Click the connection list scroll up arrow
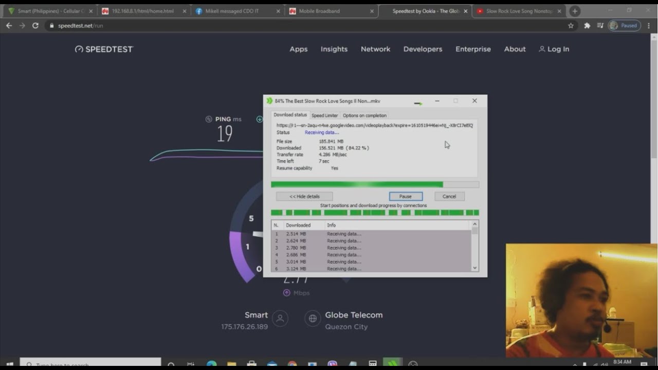 pyautogui.click(x=475, y=224)
